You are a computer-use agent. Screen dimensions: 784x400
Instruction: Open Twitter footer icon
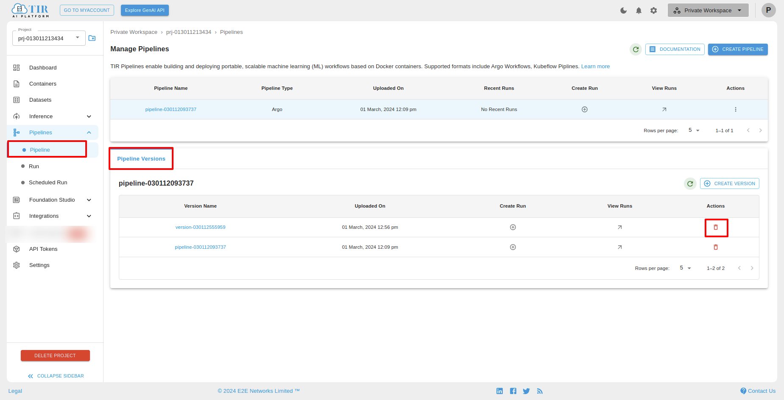(x=526, y=391)
